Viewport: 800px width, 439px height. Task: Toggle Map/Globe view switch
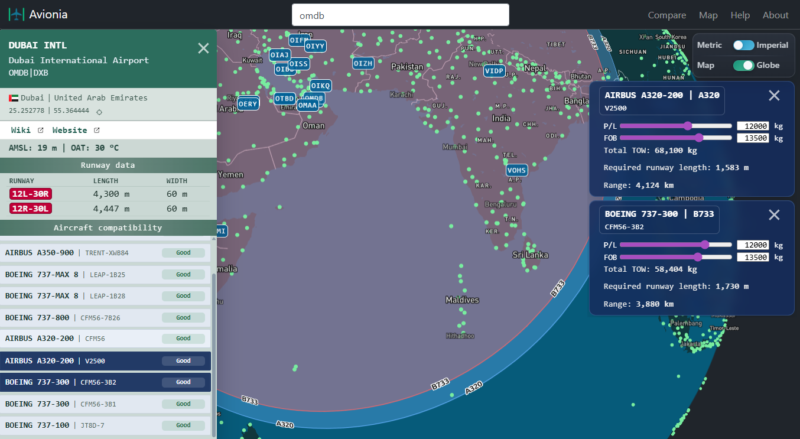click(x=743, y=65)
